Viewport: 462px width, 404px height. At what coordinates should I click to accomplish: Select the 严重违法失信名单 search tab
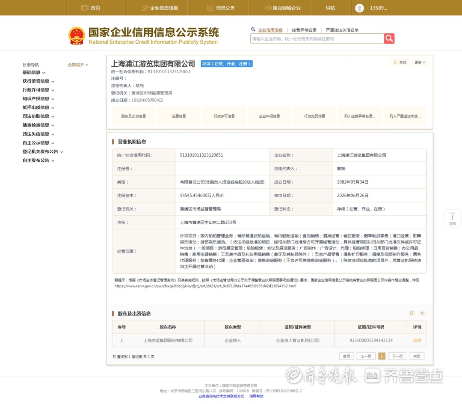click(x=342, y=30)
